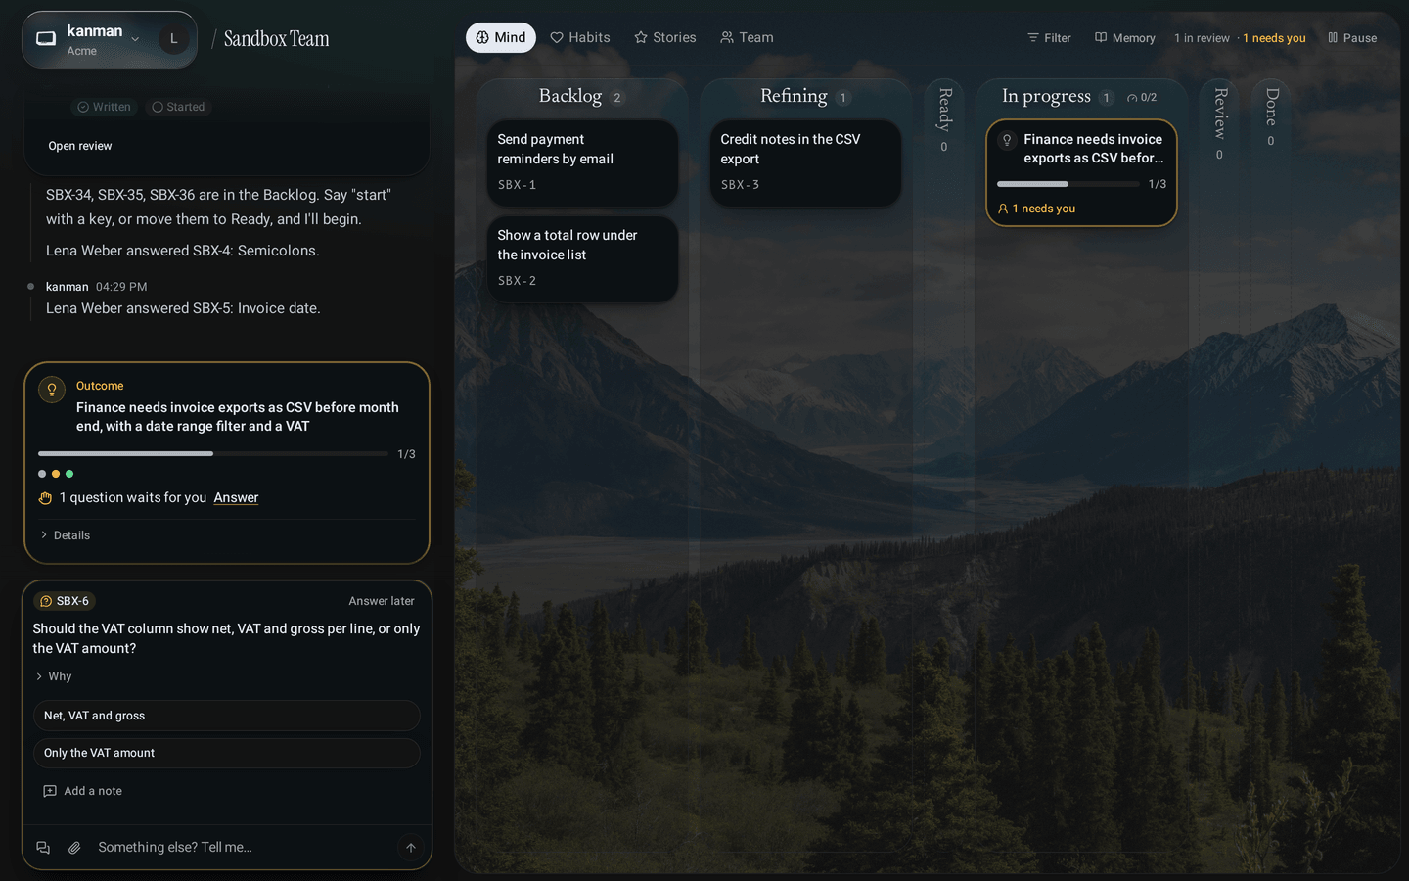Click the raised hand question icon

45,498
